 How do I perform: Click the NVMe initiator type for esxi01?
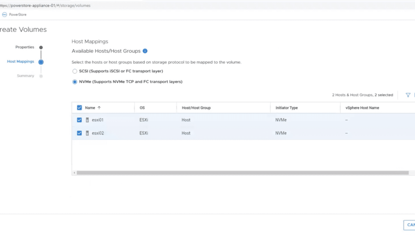click(x=281, y=120)
